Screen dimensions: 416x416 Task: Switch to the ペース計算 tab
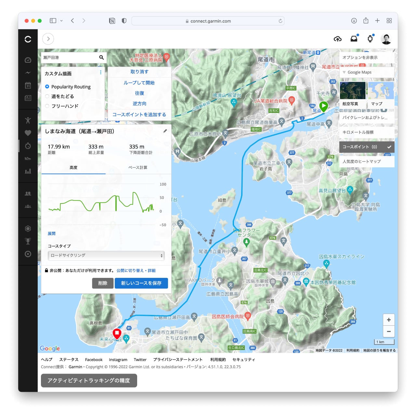pos(138,168)
